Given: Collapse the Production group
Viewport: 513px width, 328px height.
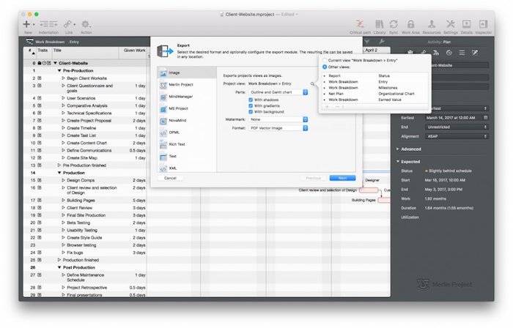Looking at the screenshot, I should (59, 173).
